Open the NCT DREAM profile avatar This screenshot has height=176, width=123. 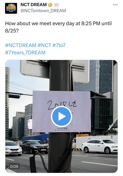11,8
